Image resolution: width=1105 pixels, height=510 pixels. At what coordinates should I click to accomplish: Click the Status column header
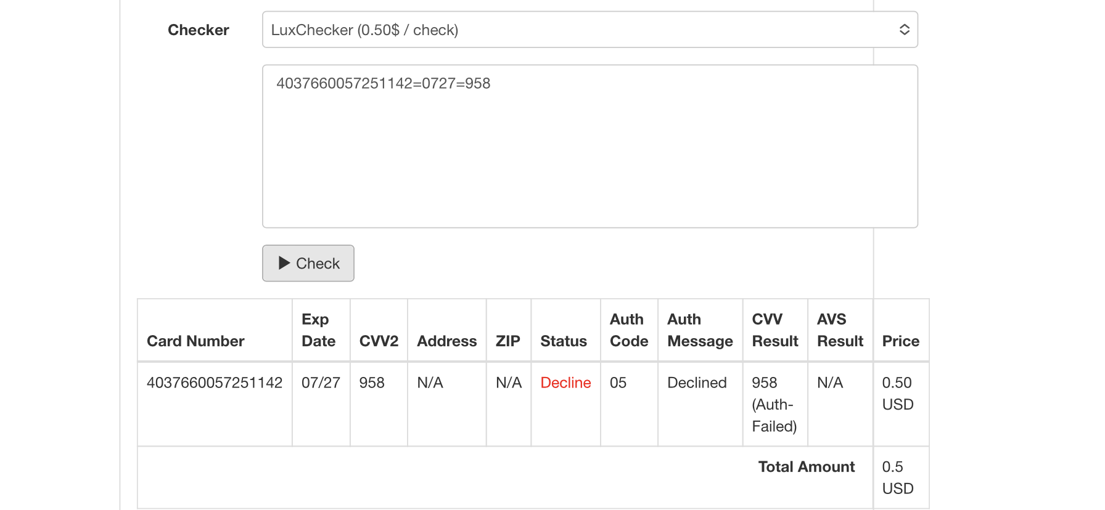564,341
